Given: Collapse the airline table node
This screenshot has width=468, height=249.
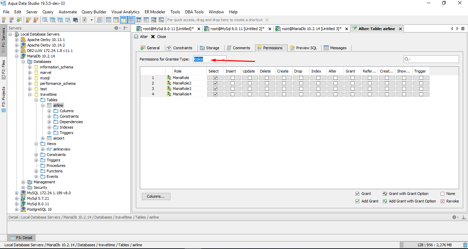Looking at the screenshot, I should 43,105.
